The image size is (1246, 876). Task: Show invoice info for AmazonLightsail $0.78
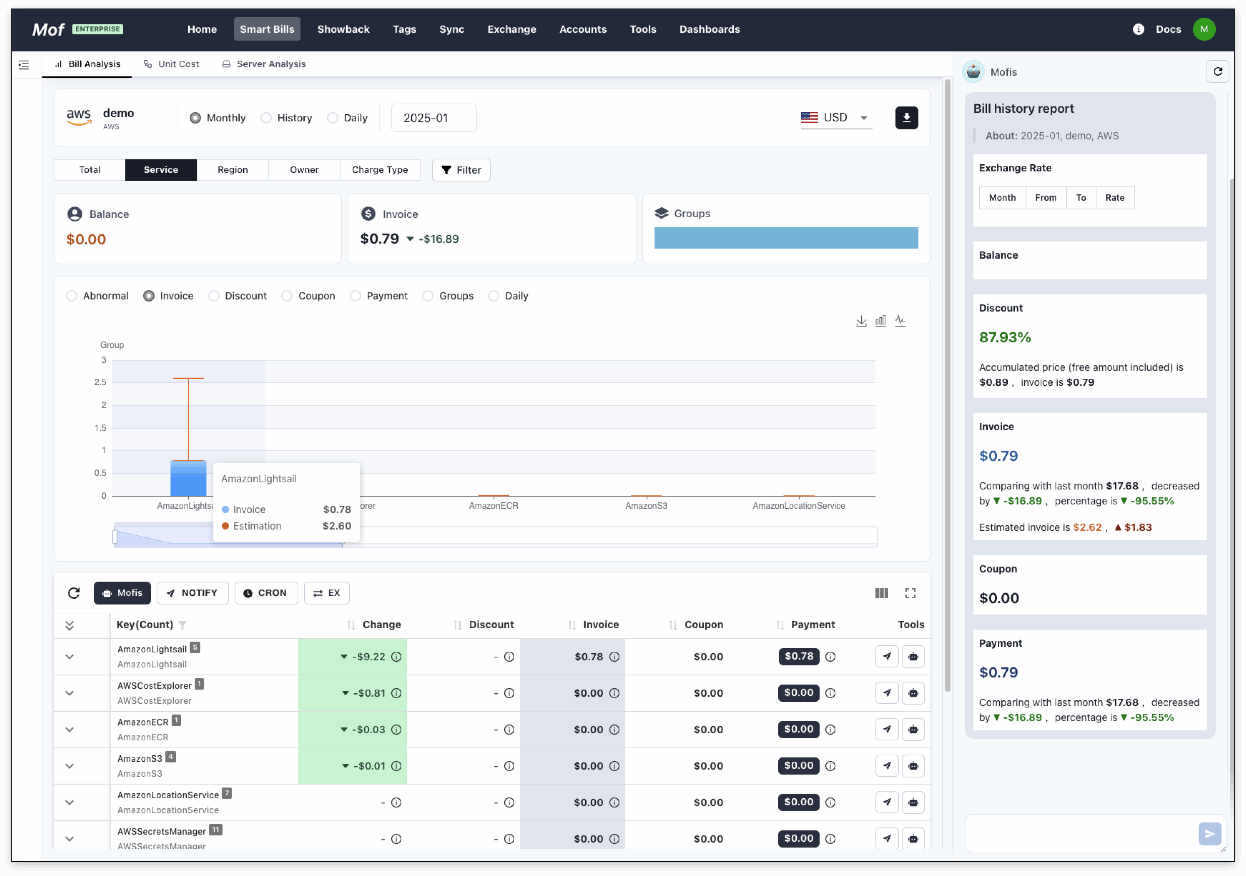point(614,656)
